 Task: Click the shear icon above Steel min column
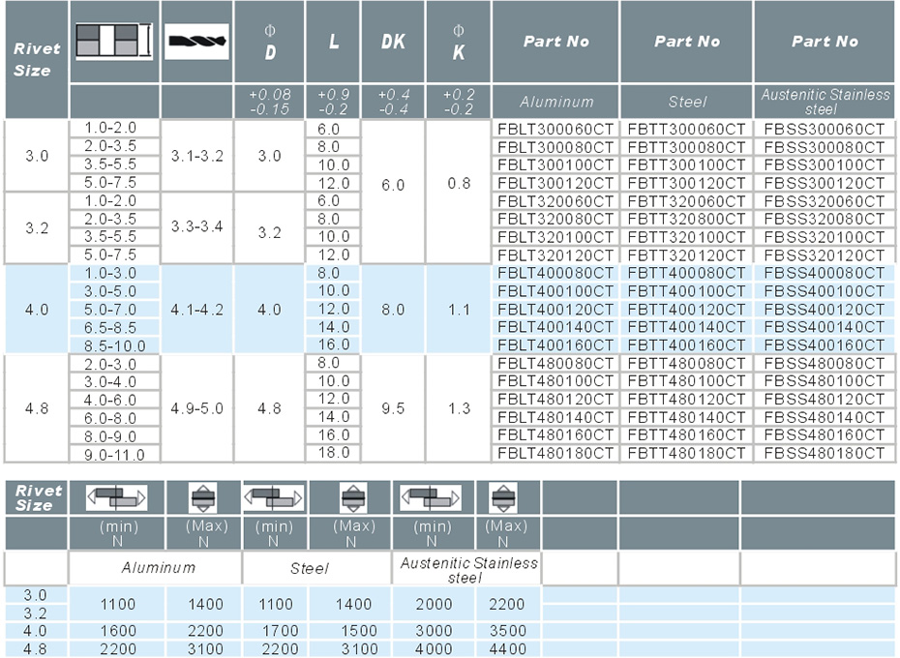coord(274,497)
